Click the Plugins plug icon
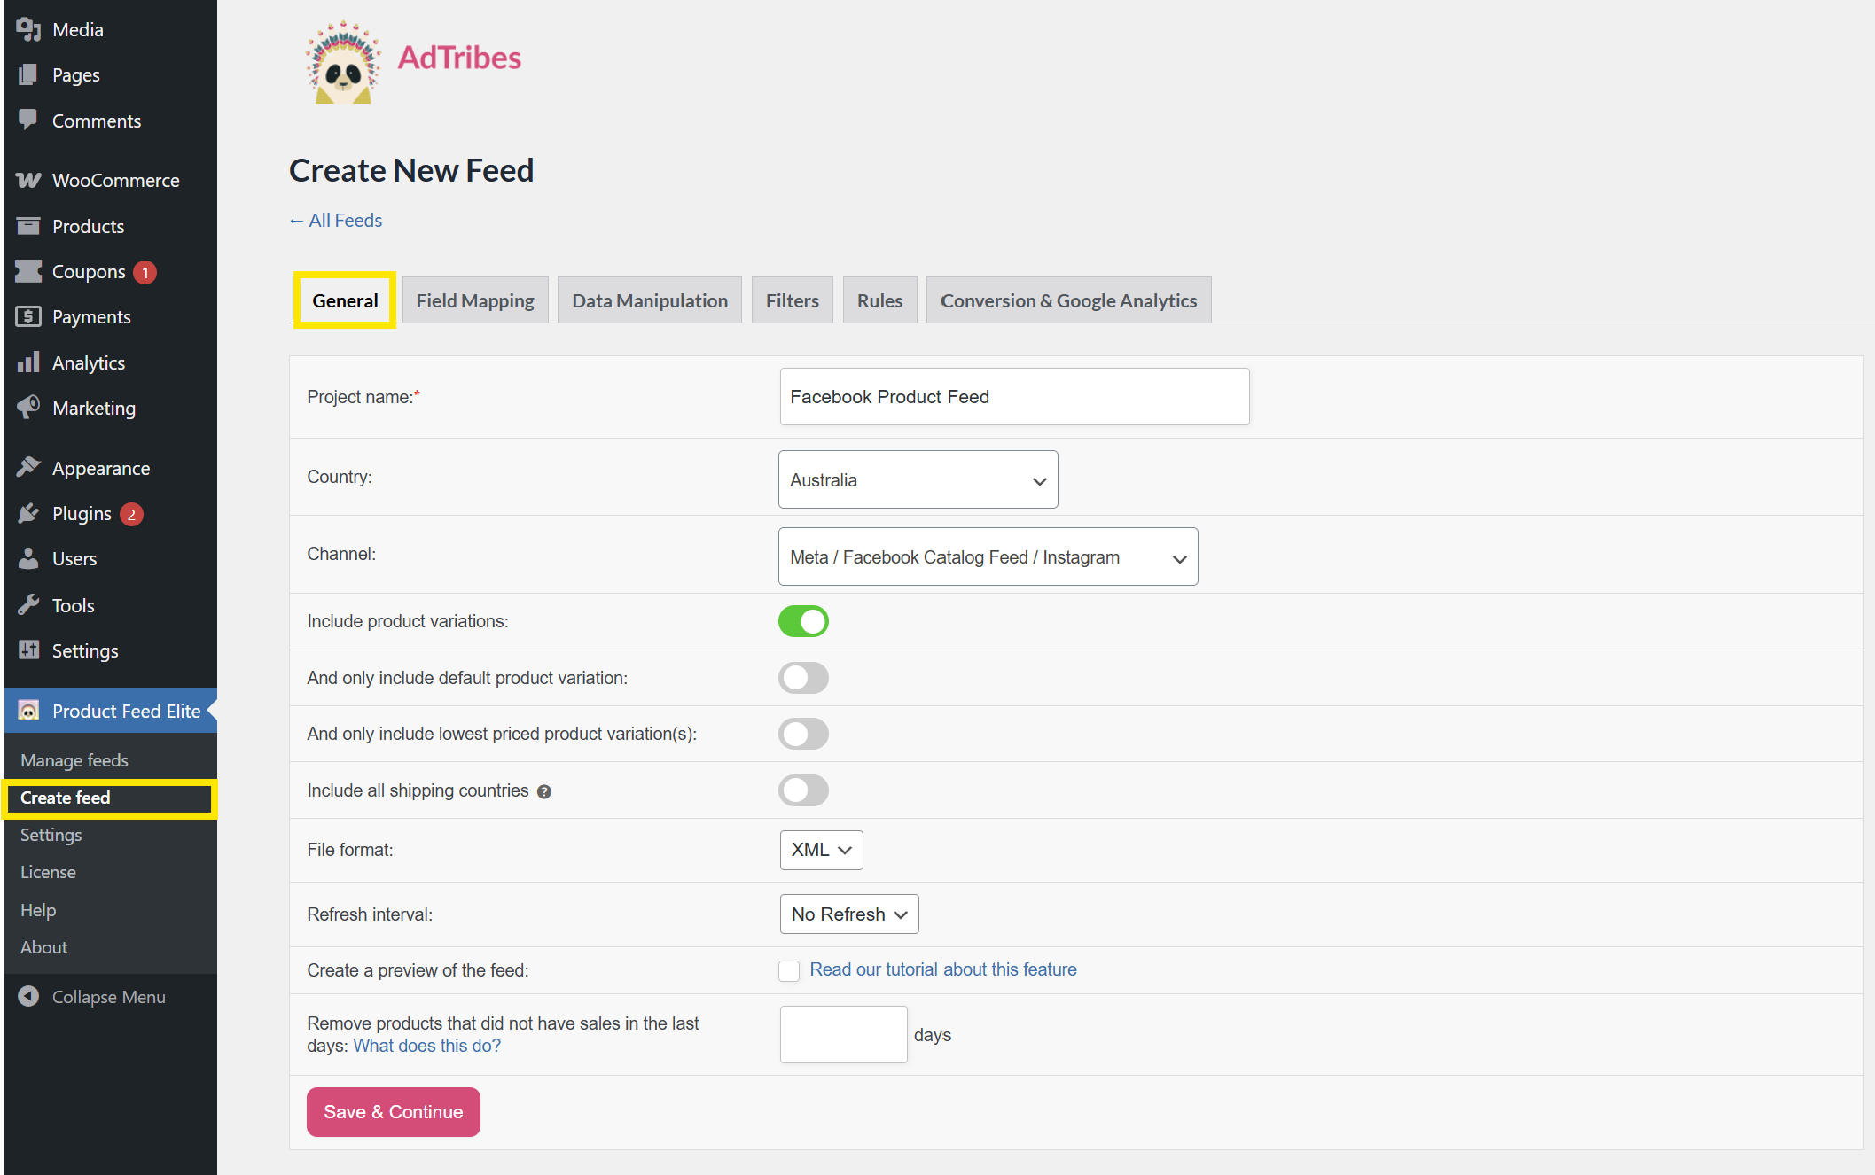Viewport: 1875px width, 1175px height. [28, 514]
